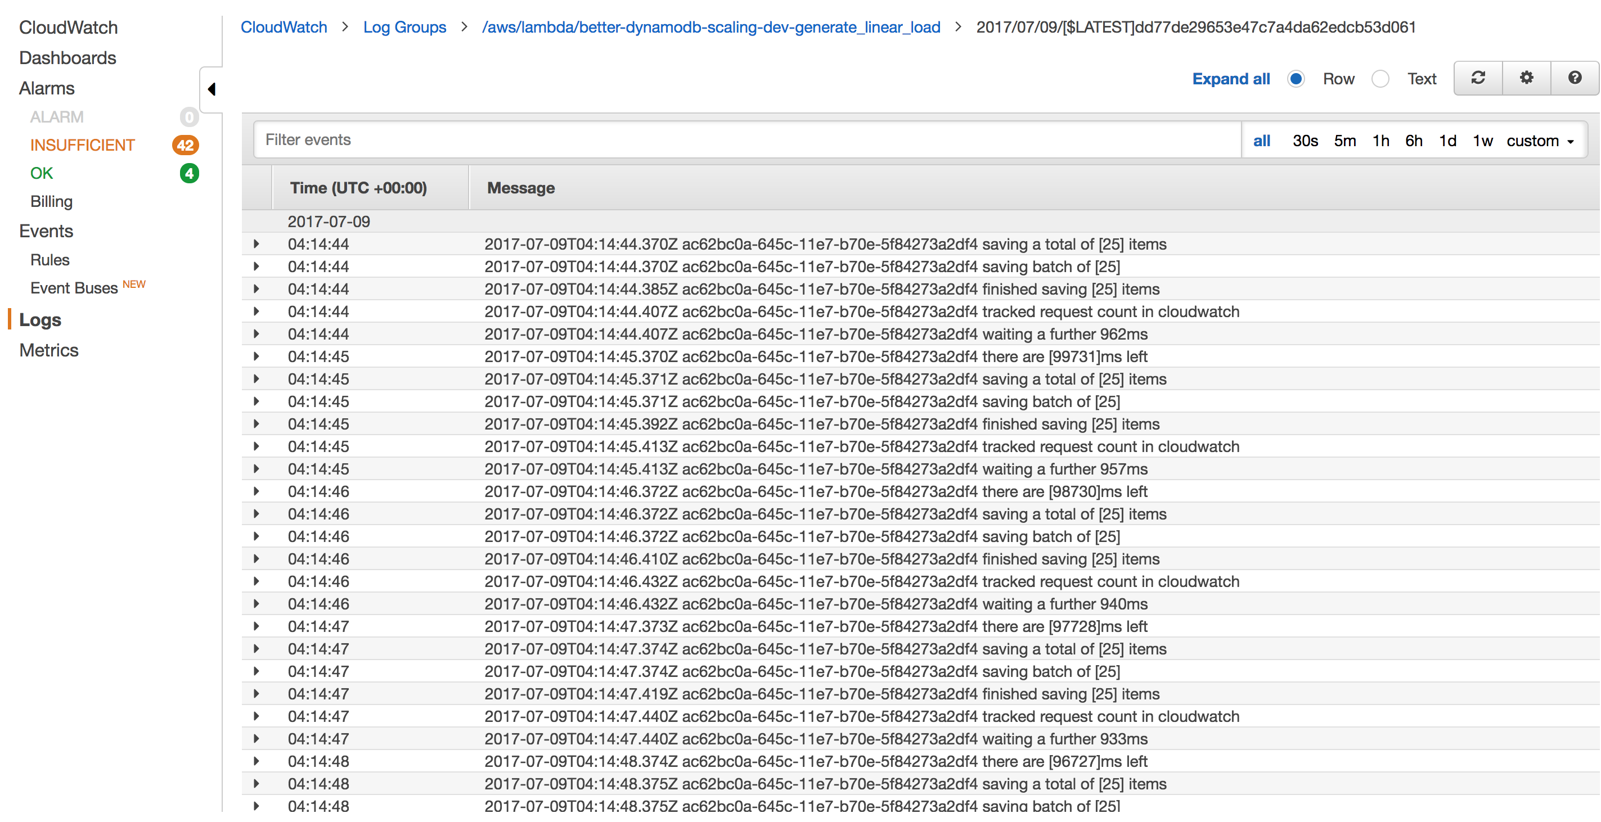Click the ALARM count badge 0
Screen dimensions: 1601x822
(189, 117)
